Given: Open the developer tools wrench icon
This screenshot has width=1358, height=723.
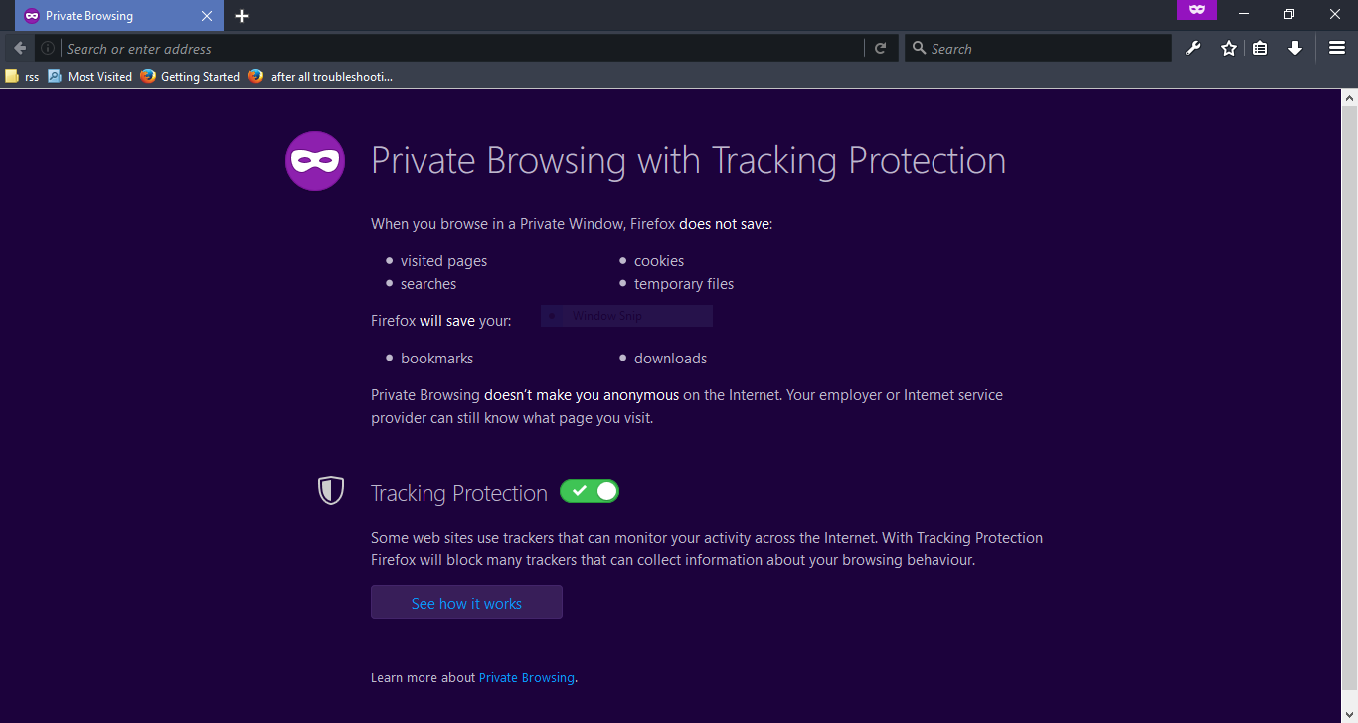Looking at the screenshot, I should pyautogui.click(x=1194, y=48).
